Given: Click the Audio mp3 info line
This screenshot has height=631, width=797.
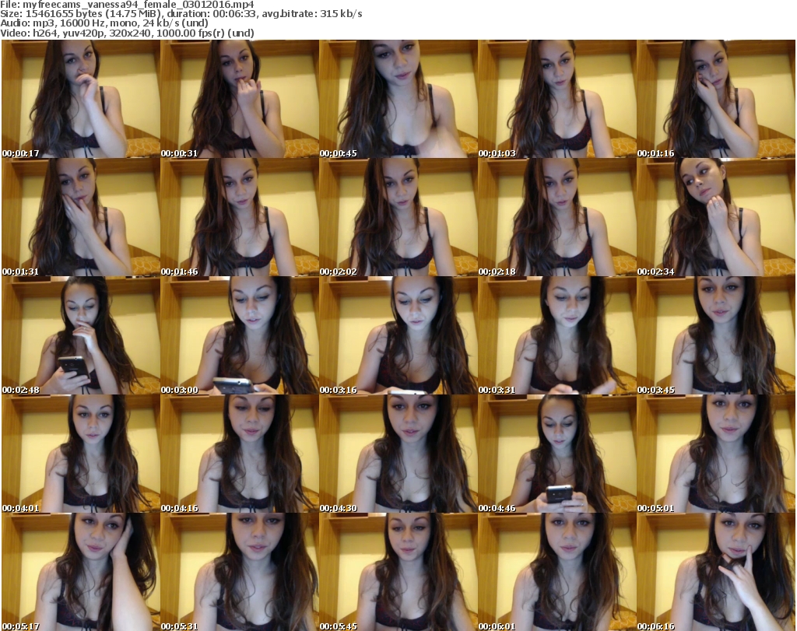Looking at the screenshot, I should click(x=104, y=23).
